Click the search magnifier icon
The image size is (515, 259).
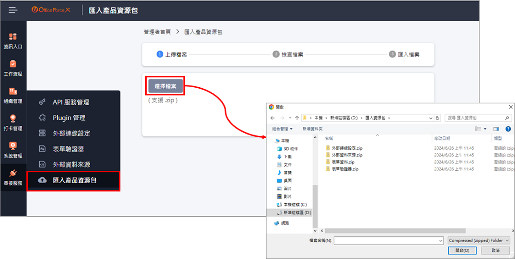click(x=507, y=118)
